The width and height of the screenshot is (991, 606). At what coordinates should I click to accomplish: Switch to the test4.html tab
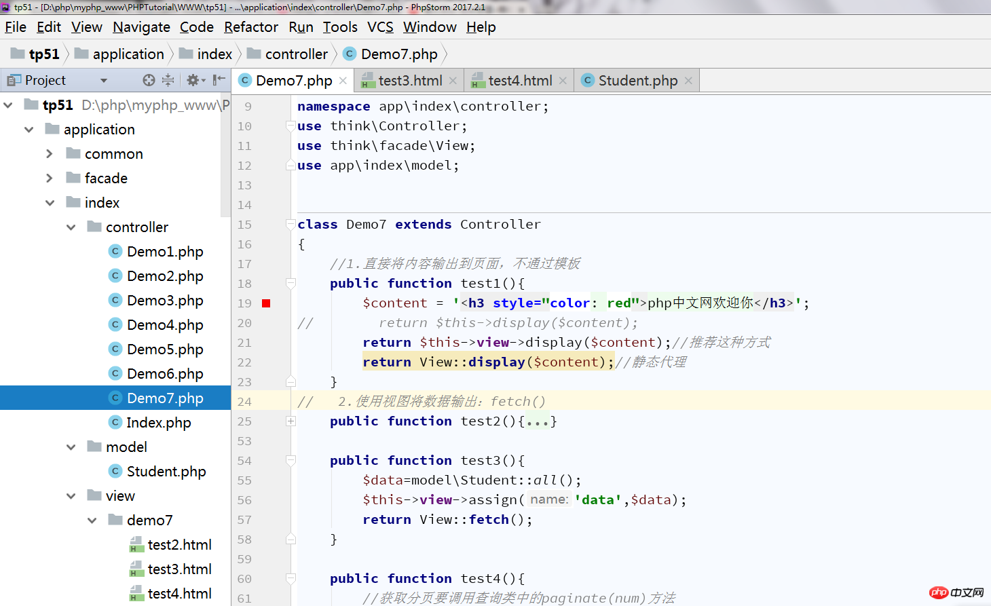[520, 81]
